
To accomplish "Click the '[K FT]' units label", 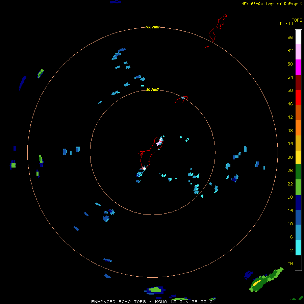I will tap(285, 23).
